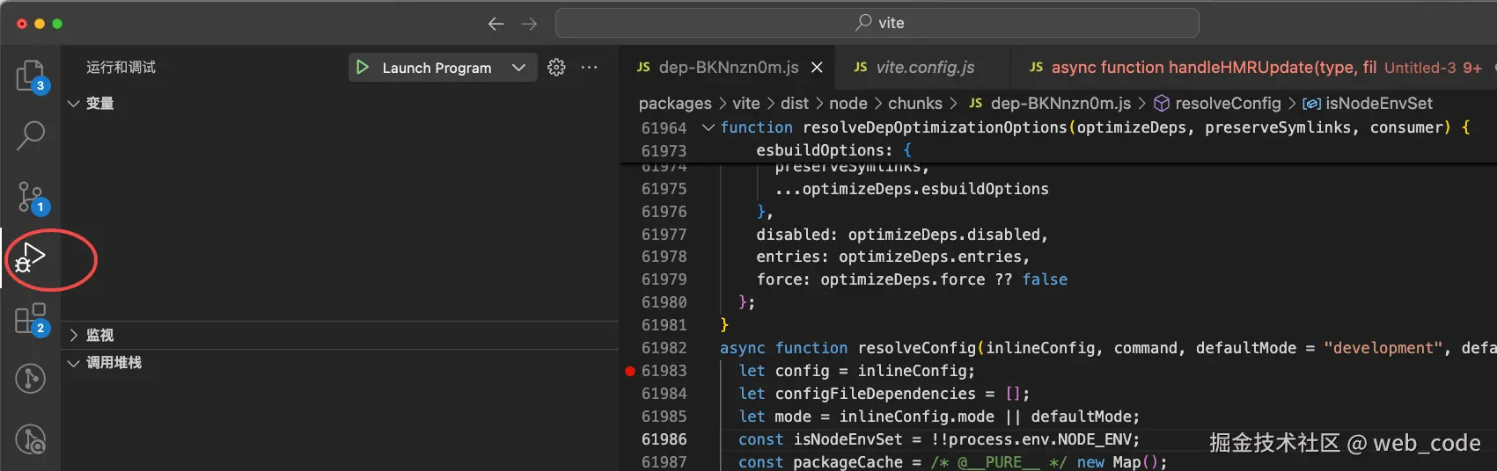Image resolution: width=1497 pixels, height=471 pixels.
Task: Open launch.json via the gear icon
Action: coord(556,68)
